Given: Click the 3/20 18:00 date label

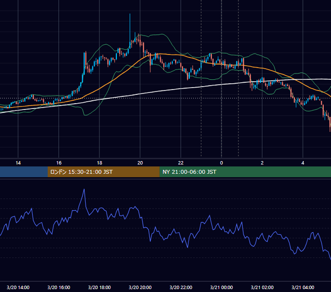Looking at the screenshot, I should (99, 287).
